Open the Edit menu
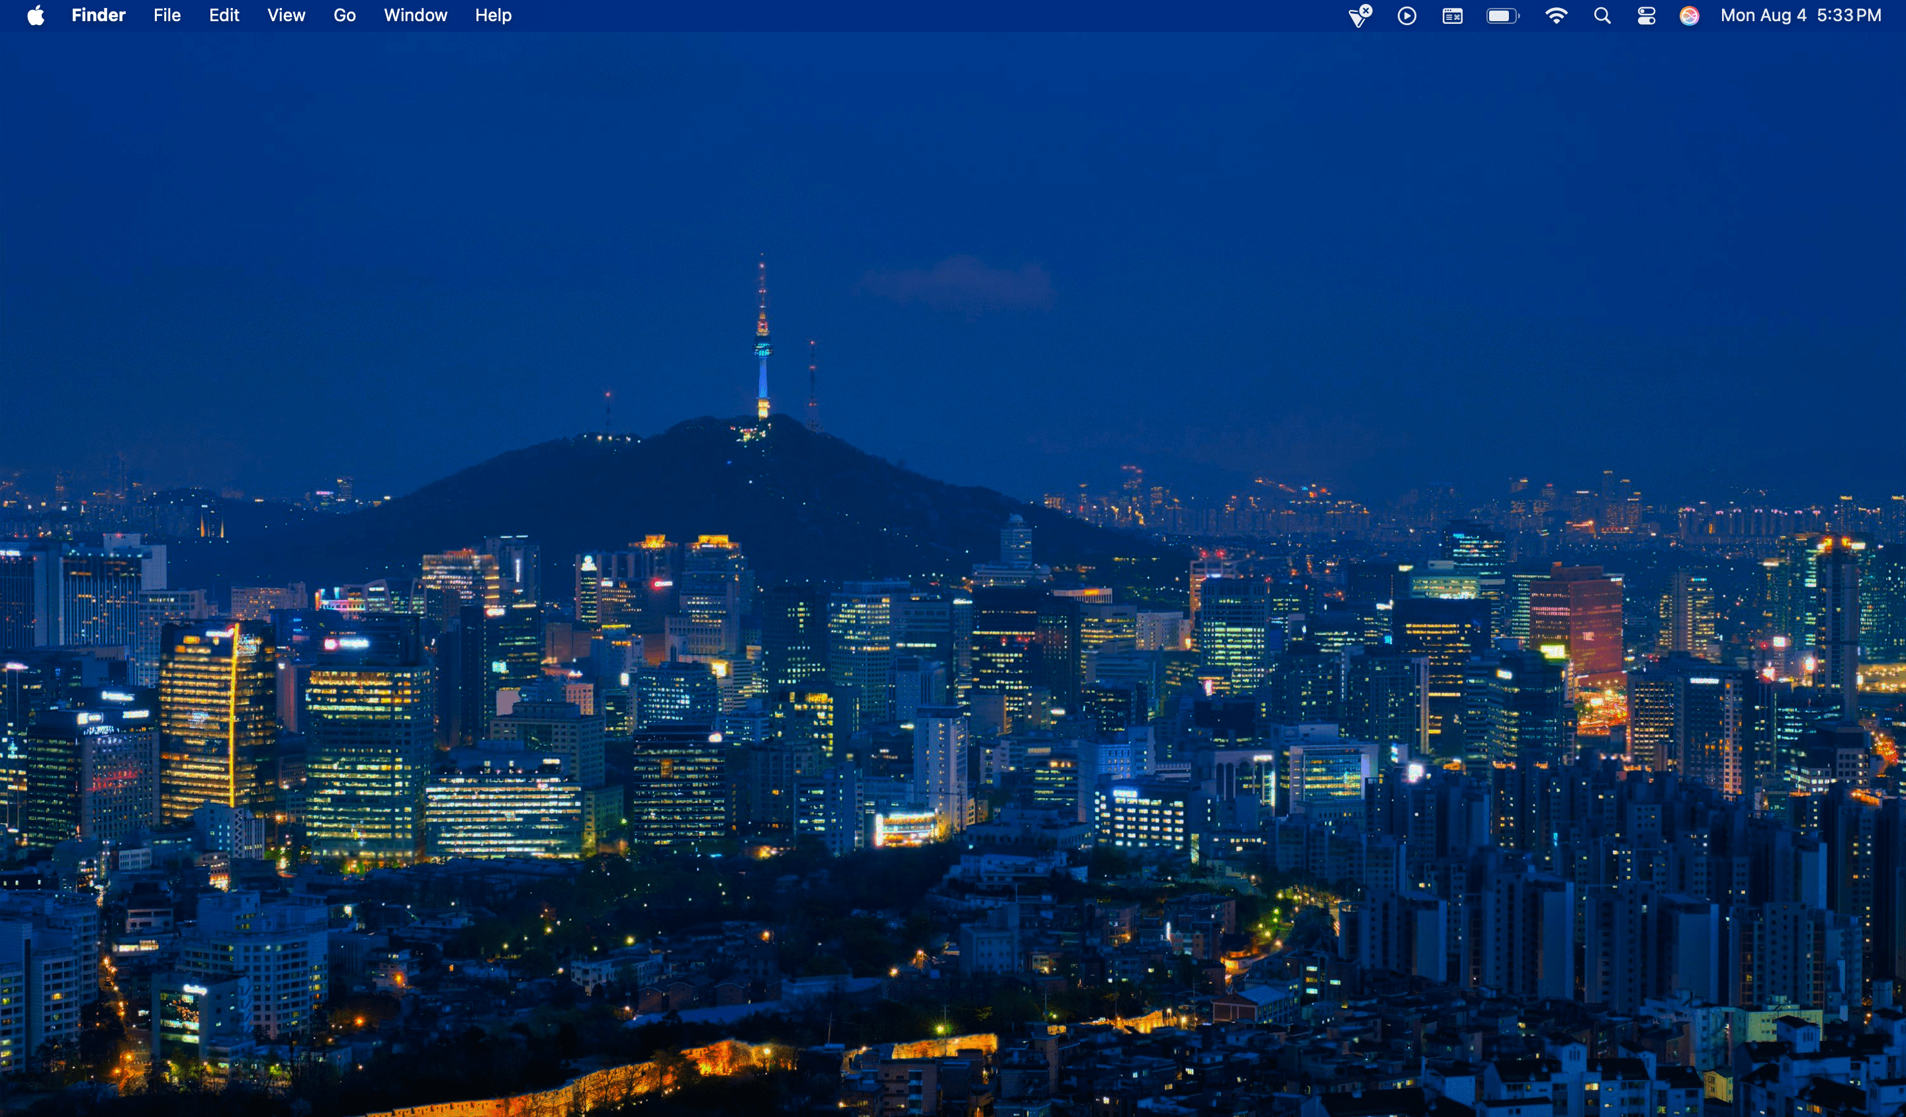This screenshot has height=1117, width=1906. click(x=224, y=15)
